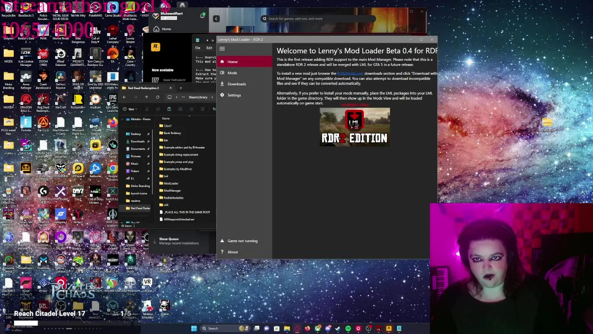The height and width of the screenshot is (334, 593).
Task: Sort by the Name column header
Action: click(x=166, y=118)
